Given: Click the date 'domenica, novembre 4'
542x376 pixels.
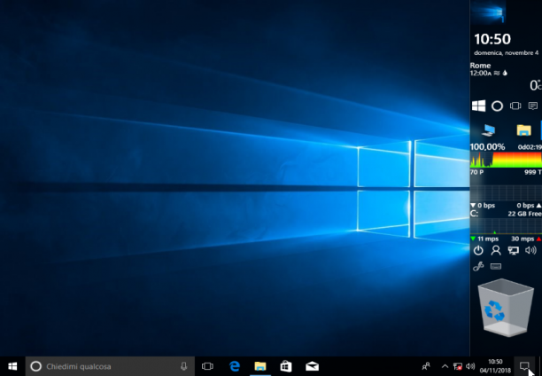Looking at the screenshot, I should pyautogui.click(x=506, y=53).
